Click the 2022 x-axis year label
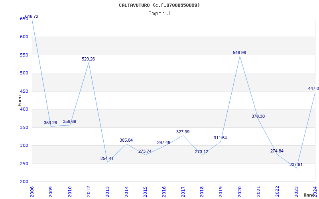Viewport: 319px width, 199px height. pyautogui.click(x=278, y=192)
